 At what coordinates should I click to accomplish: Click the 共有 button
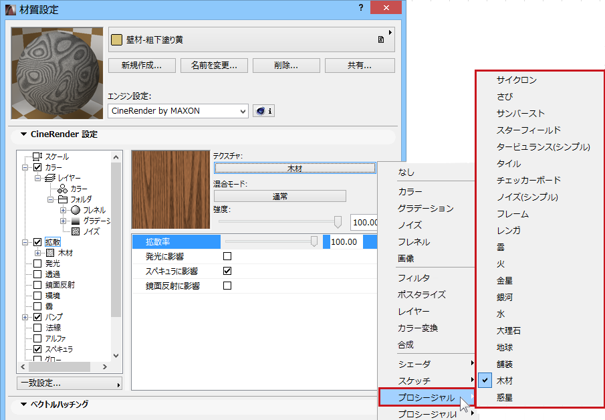tap(360, 66)
